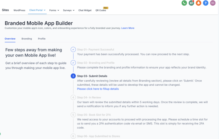Click 'Step 01- Payment Successful' title
This screenshot has height=139, width=219.
coord(96,49)
